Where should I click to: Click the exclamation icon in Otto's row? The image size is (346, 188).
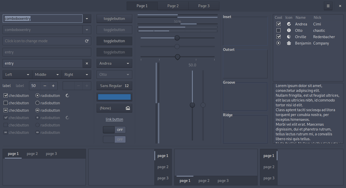(289, 31)
